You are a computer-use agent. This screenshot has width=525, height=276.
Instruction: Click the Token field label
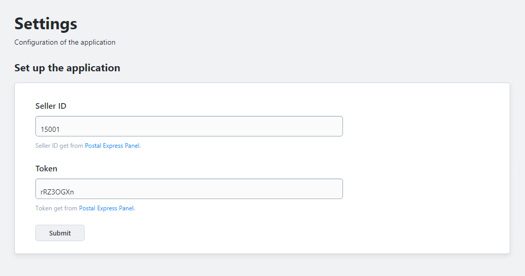click(x=46, y=168)
